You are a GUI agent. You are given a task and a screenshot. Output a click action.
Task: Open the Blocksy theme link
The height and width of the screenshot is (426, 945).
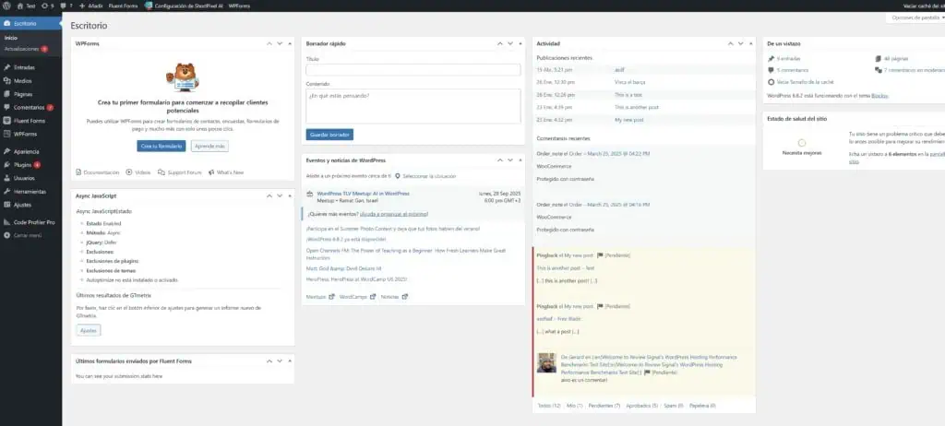pyautogui.click(x=879, y=95)
